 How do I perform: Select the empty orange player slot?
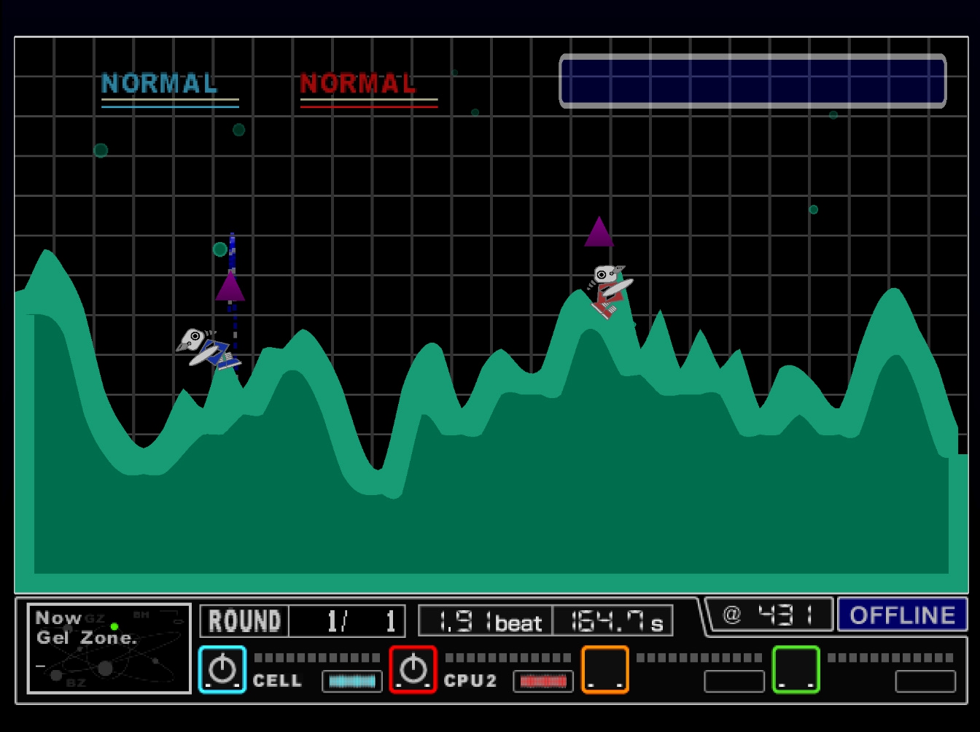(x=605, y=669)
